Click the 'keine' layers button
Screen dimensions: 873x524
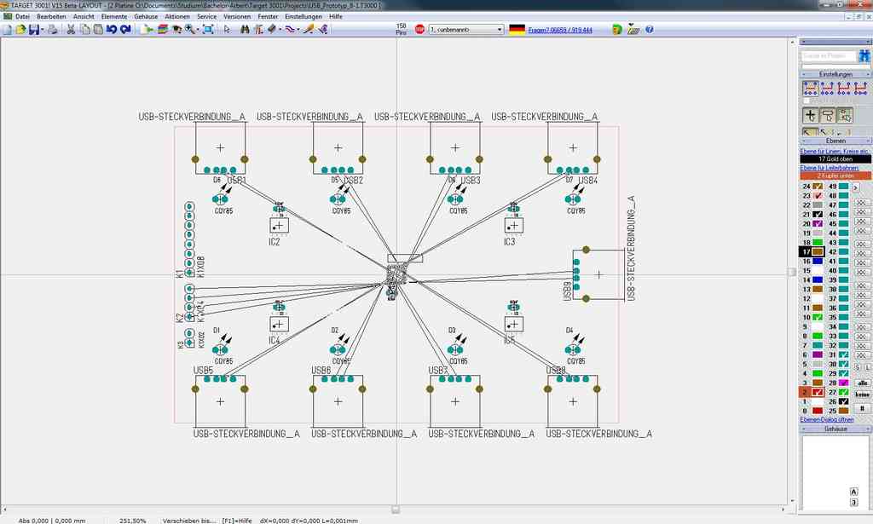pos(863,394)
